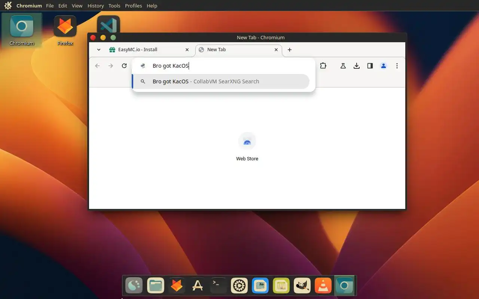Open the Edit menu
Viewport: 479px width, 299px height.
coord(62,6)
